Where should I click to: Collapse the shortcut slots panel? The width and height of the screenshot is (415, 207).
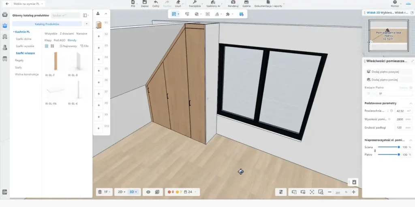(x=106, y=13)
